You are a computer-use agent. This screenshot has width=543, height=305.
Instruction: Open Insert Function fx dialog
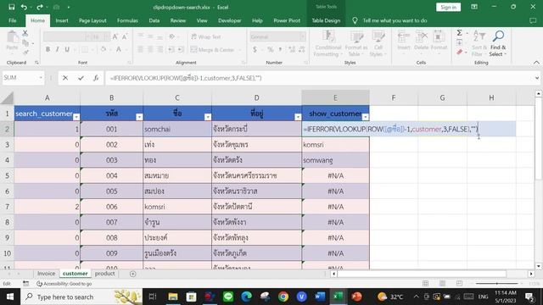(96, 78)
